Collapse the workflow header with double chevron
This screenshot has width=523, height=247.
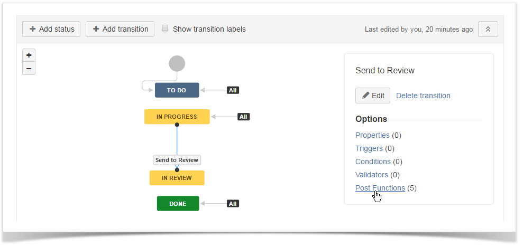[488, 29]
